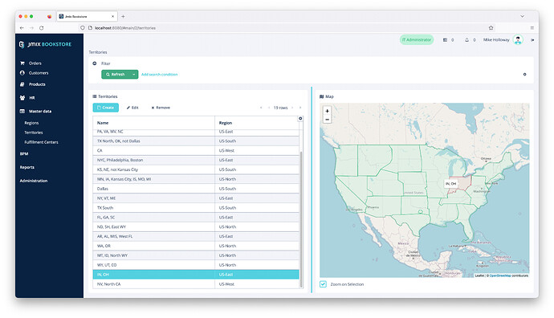Click the site shield tracking icon
The height and width of the screenshot is (318, 554).
(x=83, y=28)
